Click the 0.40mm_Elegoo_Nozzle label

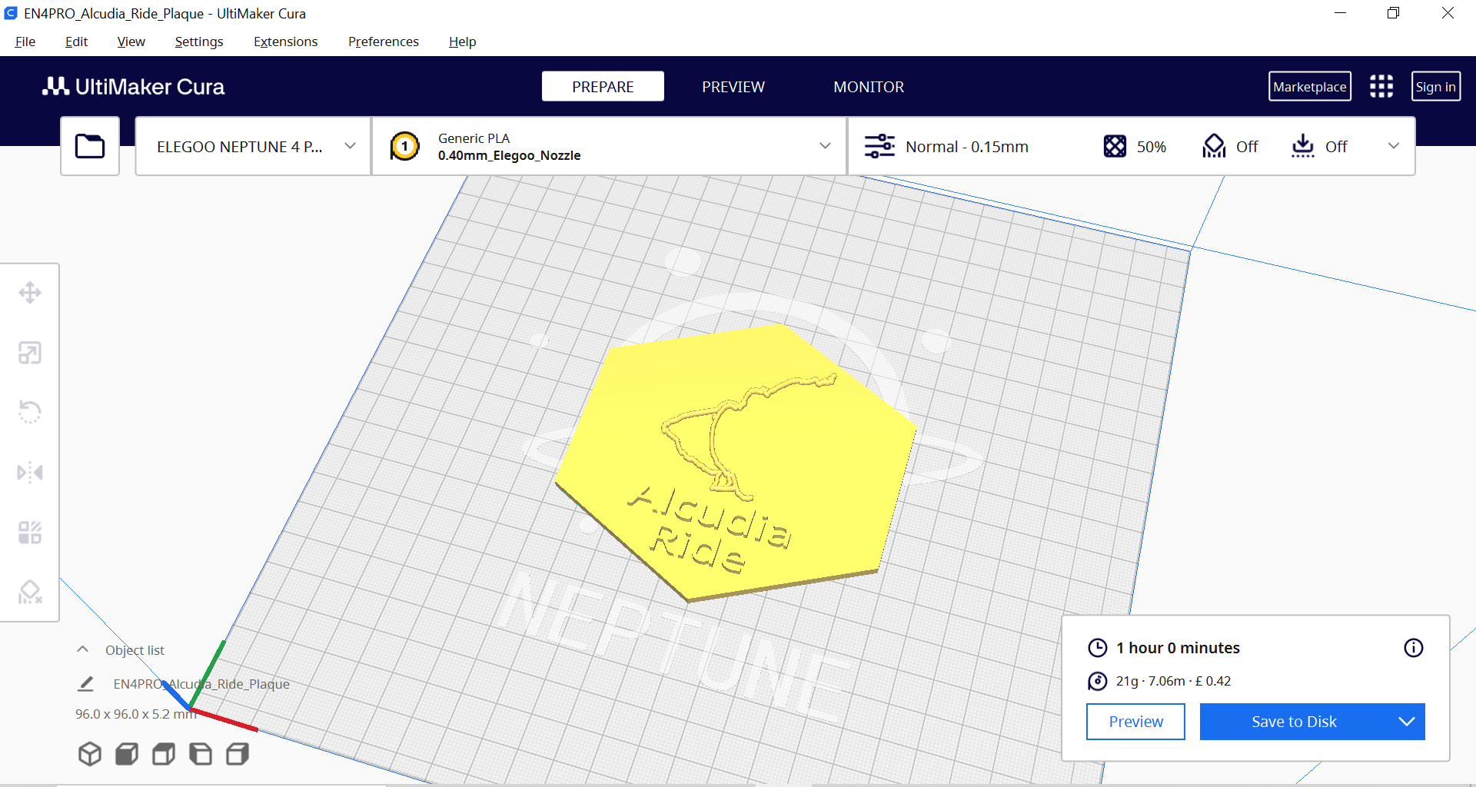(509, 155)
